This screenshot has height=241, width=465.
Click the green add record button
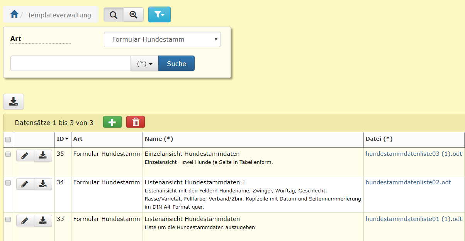click(x=112, y=122)
